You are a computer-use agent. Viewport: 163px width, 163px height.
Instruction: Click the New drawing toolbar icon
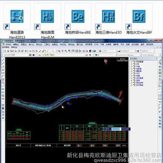5,51
